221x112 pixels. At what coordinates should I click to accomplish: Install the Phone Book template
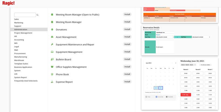127,74
